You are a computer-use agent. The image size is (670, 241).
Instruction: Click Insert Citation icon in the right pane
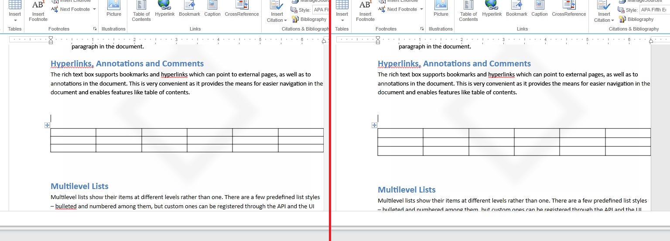(x=604, y=4)
